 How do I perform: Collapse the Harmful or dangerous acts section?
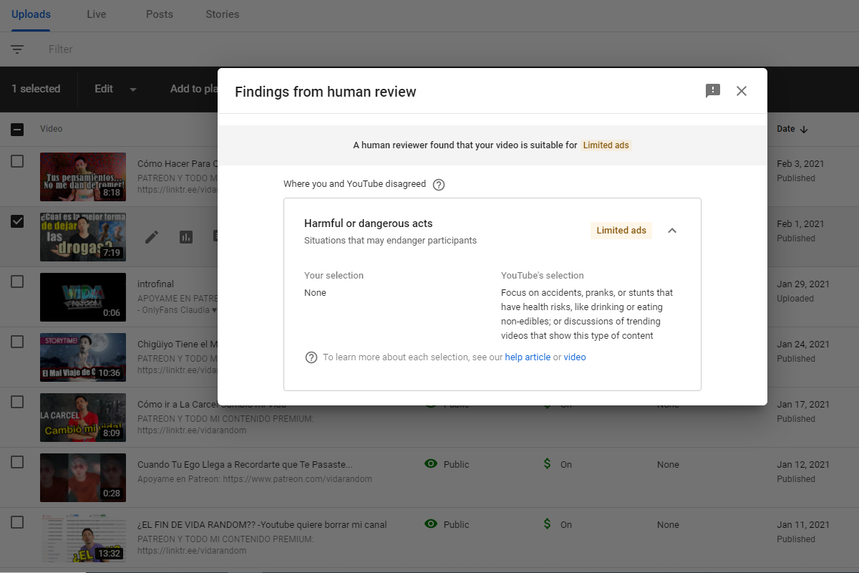point(672,231)
